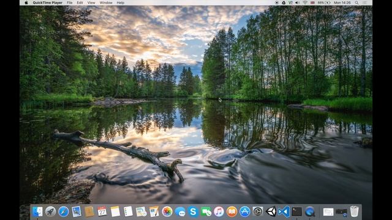Open the minimized document window in dock
Viewport: 392px width, 220px height.
coord(328,212)
